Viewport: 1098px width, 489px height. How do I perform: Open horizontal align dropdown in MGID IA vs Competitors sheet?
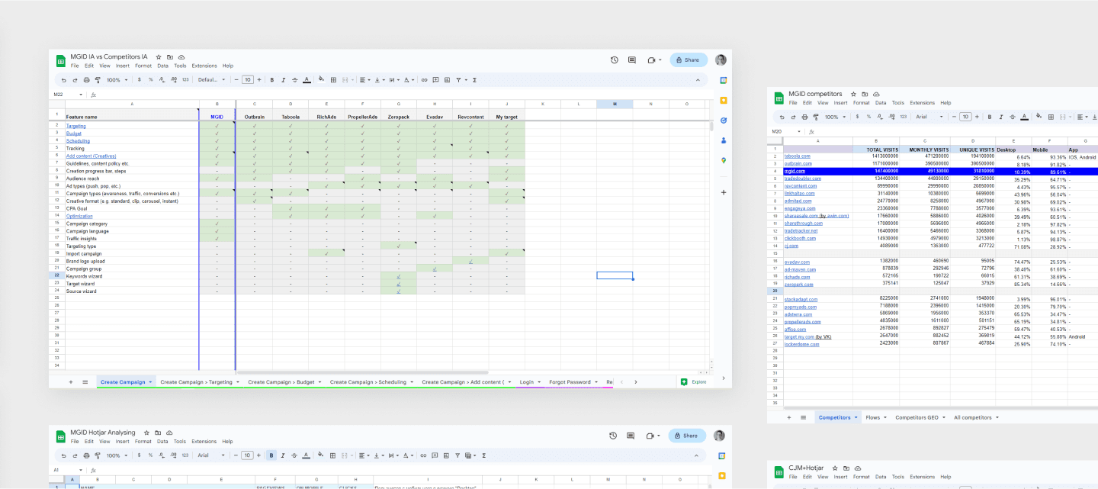364,79
